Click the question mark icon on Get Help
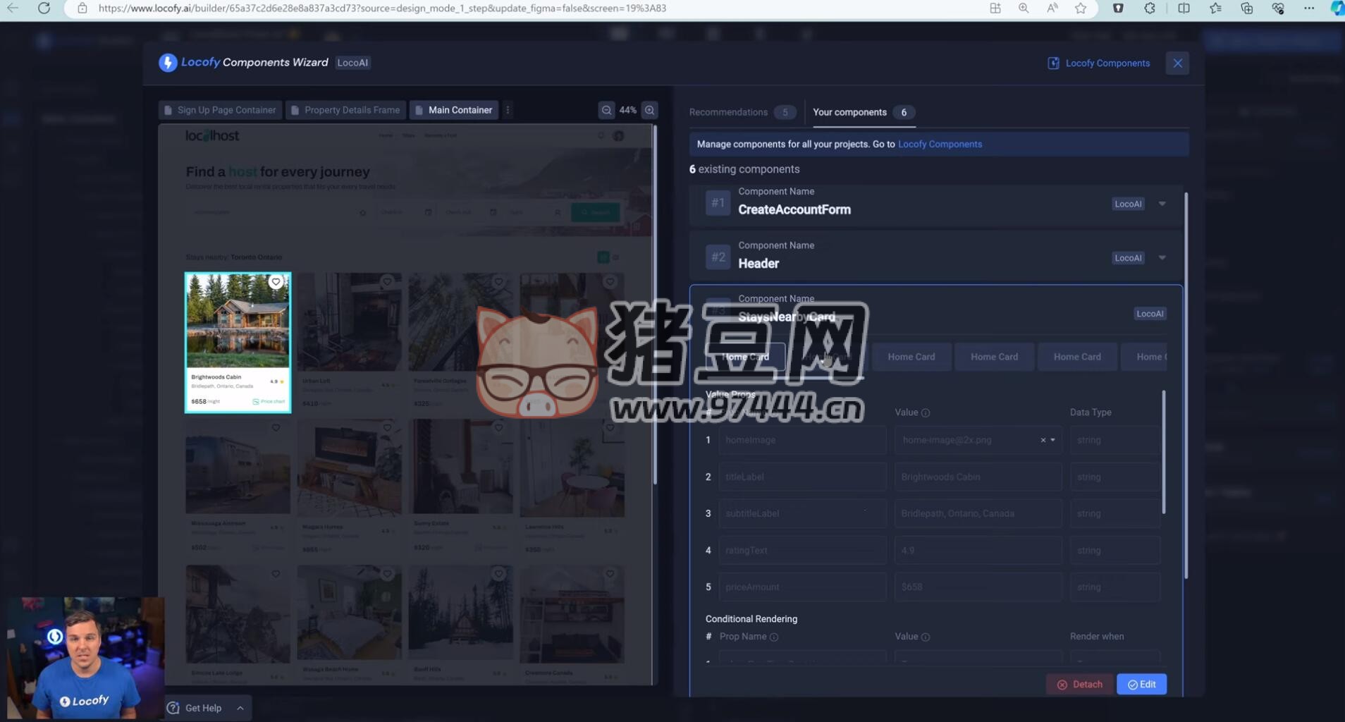The height and width of the screenshot is (722, 1345). [x=173, y=707]
